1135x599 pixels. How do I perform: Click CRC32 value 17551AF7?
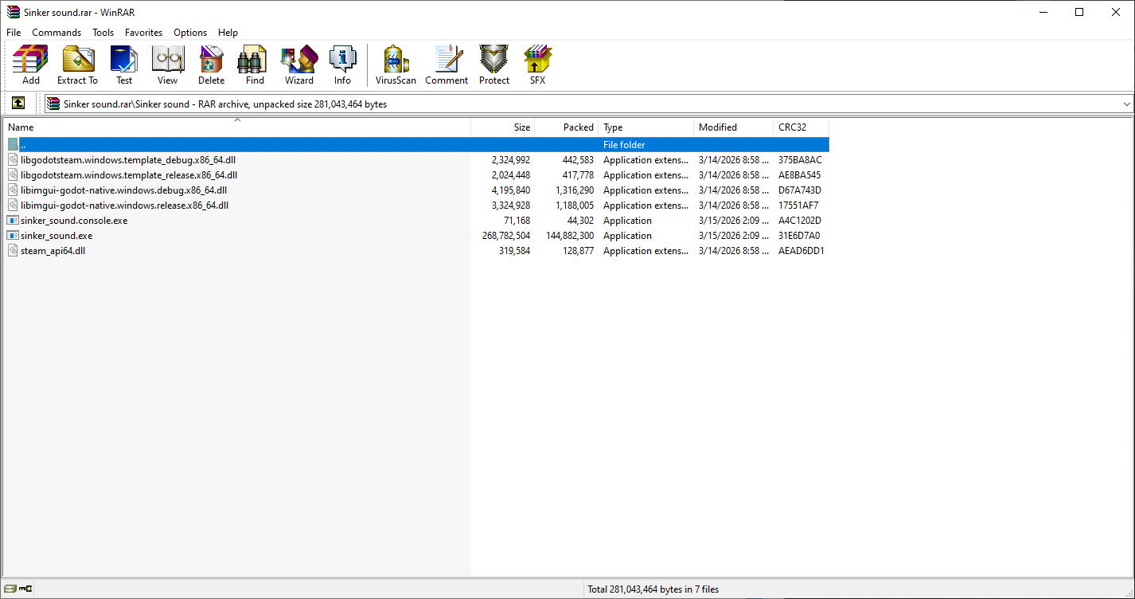point(798,206)
